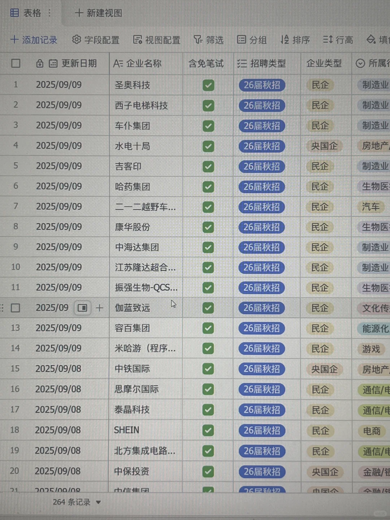Toggle 含免笔试 checkbox for 西子电梯科技
Screen dimensions: 390x520
pos(208,105)
